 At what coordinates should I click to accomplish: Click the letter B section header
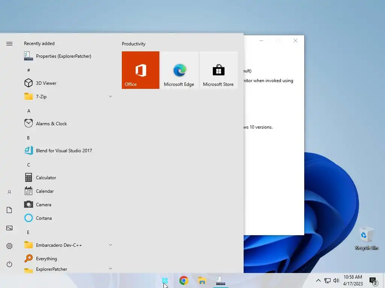28,138
